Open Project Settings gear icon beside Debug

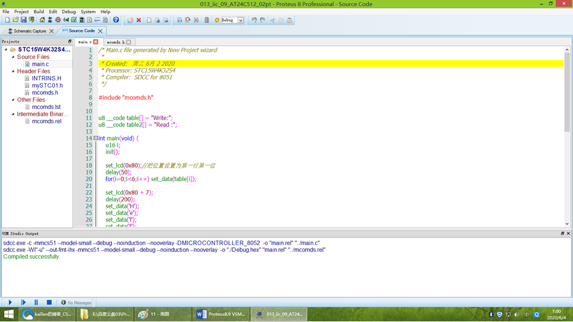217,20
